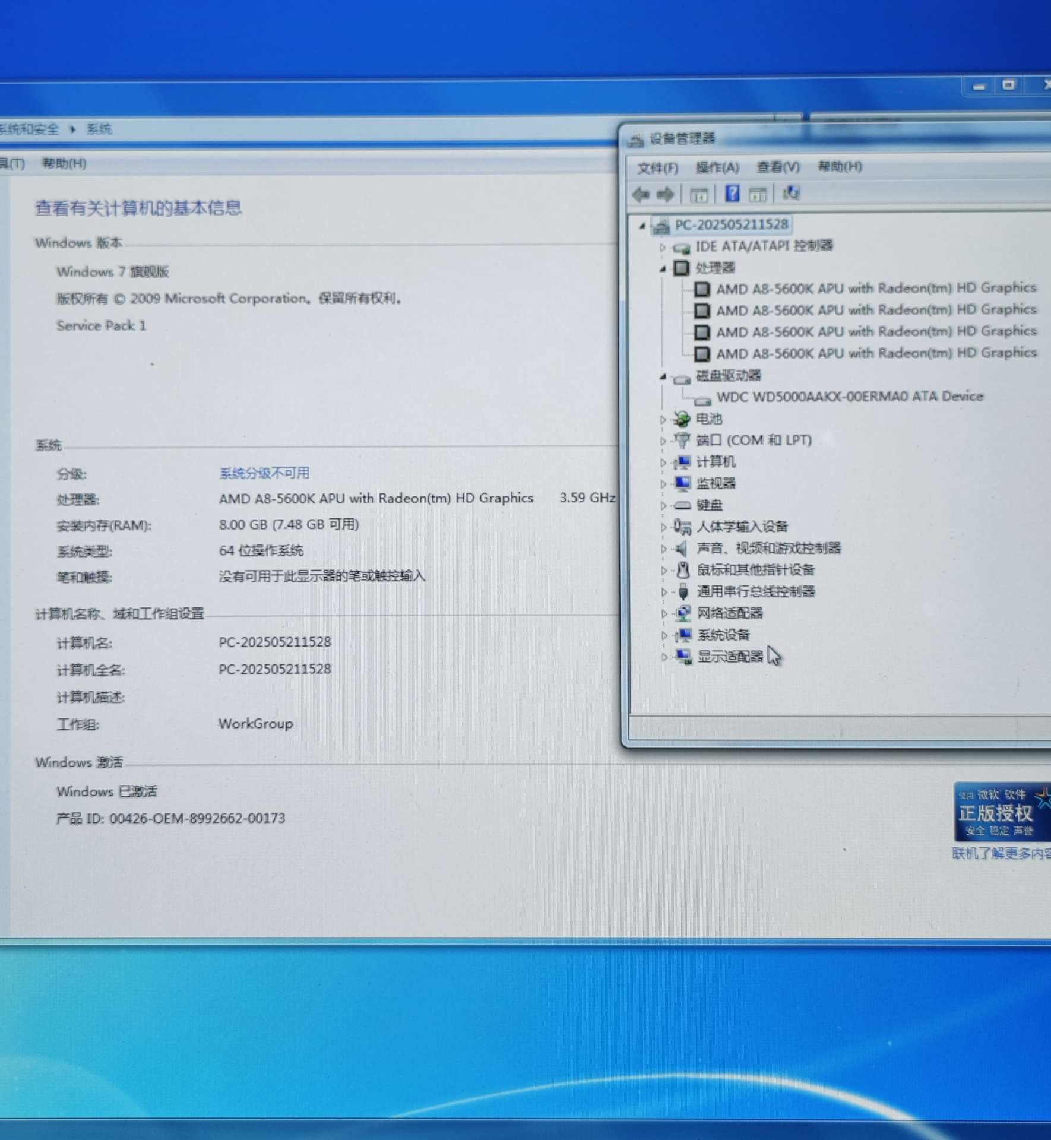
Task: Expand the 端口 (COM 和 LPT) node
Action: pyautogui.click(x=663, y=441)
